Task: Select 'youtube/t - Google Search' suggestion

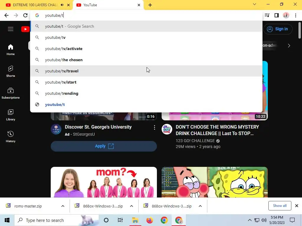Action: 146,26
